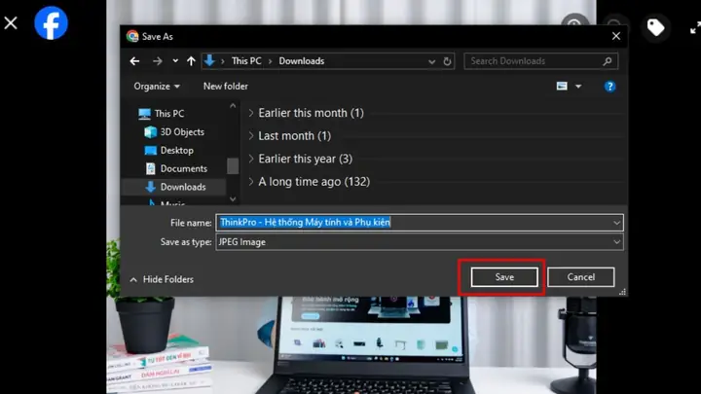Go back with the left arrow
This screenshot has height=394, width=701.
(x=134, y=61)
